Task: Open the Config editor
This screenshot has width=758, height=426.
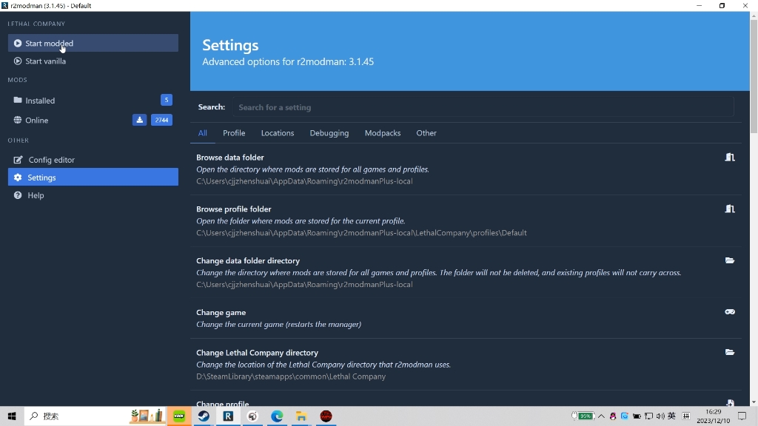Action: pyautogui.click(x=93, y=160)
